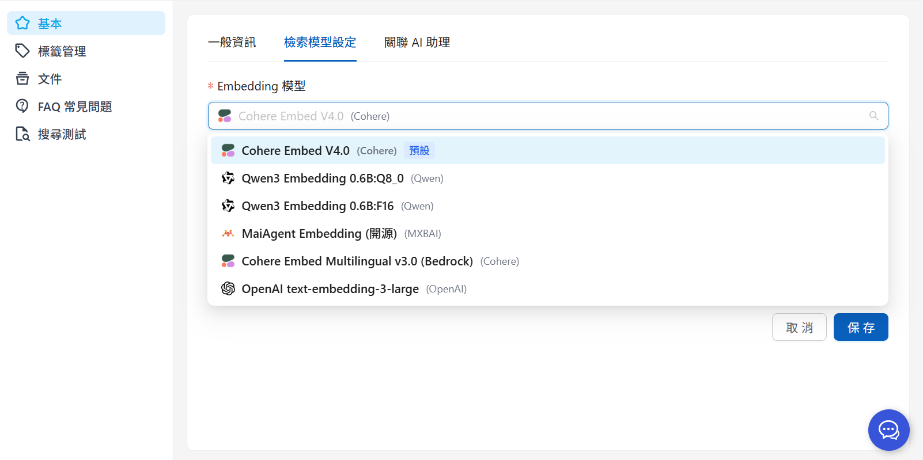Image resolution: width=923 pixels, height=460 pixels.
Task: Pick MaiAgent Embedding (開源) model
Action: tap(319, 234)
